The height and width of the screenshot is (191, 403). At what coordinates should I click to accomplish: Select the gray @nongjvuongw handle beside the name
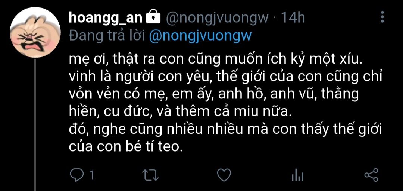point(216,17)
